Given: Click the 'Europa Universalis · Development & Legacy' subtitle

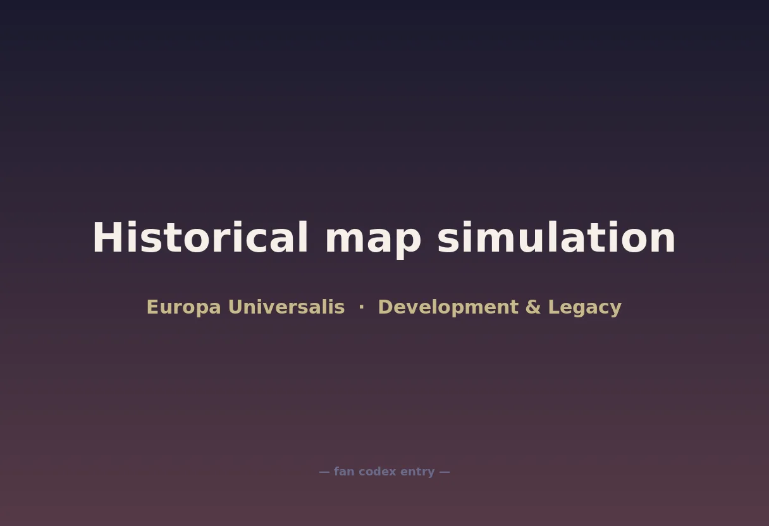Looking at the screenshot, I should [384, 307].
